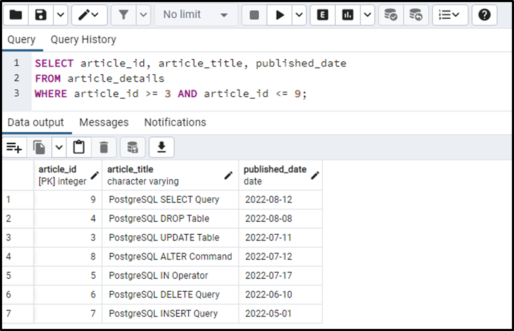This screenshot has width=514, height=331.
Task: Open the Messages tab
Action: click(x=104, y=122)
